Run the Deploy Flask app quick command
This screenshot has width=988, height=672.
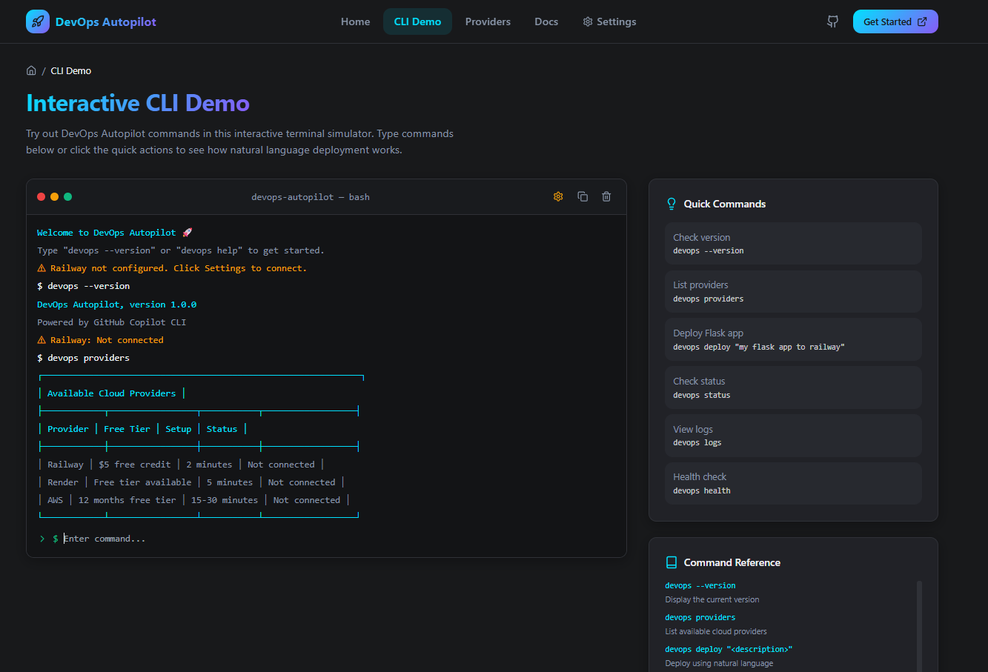793,339
